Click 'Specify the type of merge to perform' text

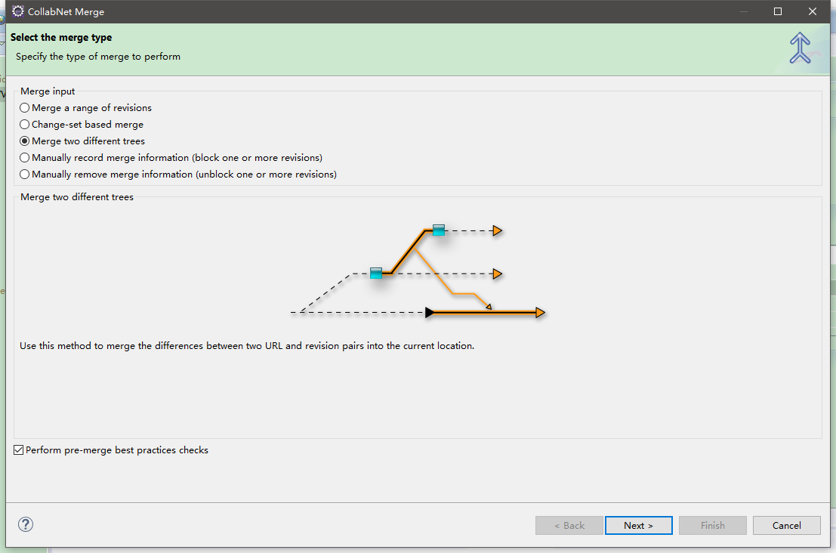98,57
